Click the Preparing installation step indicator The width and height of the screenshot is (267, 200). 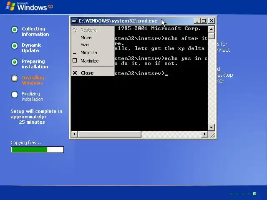coord(15,62)
